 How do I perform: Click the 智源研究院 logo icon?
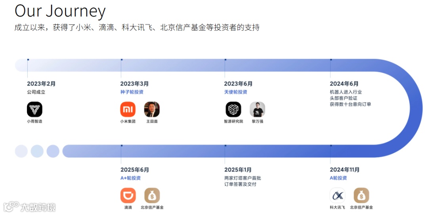tap(233, 109)
